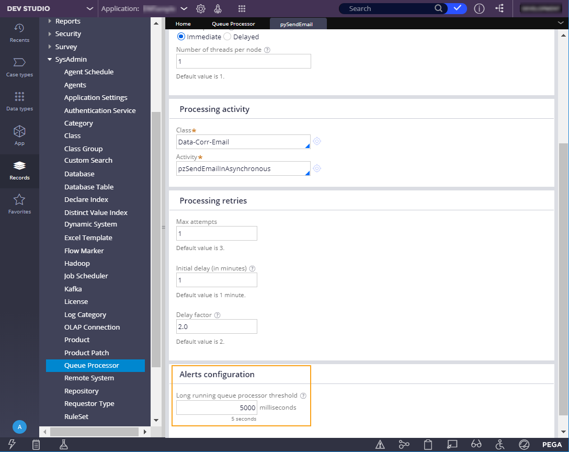569x452 pixels.
Task: Click help icon for queue processor threshold
Action: pos(303,395)
